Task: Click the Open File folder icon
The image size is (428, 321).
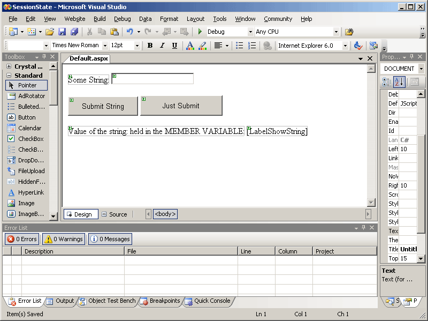Action: point(49,32)
